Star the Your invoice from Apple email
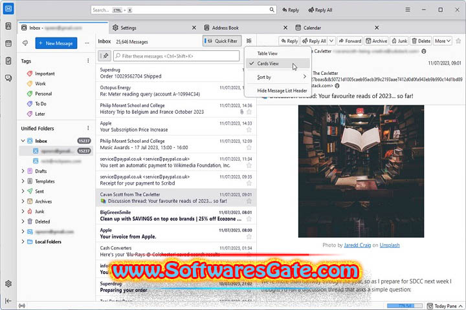 249,236
